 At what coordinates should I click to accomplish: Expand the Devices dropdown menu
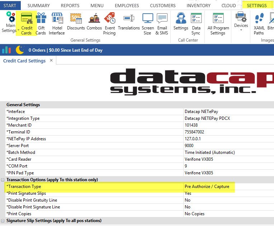(x=241, y=29)
